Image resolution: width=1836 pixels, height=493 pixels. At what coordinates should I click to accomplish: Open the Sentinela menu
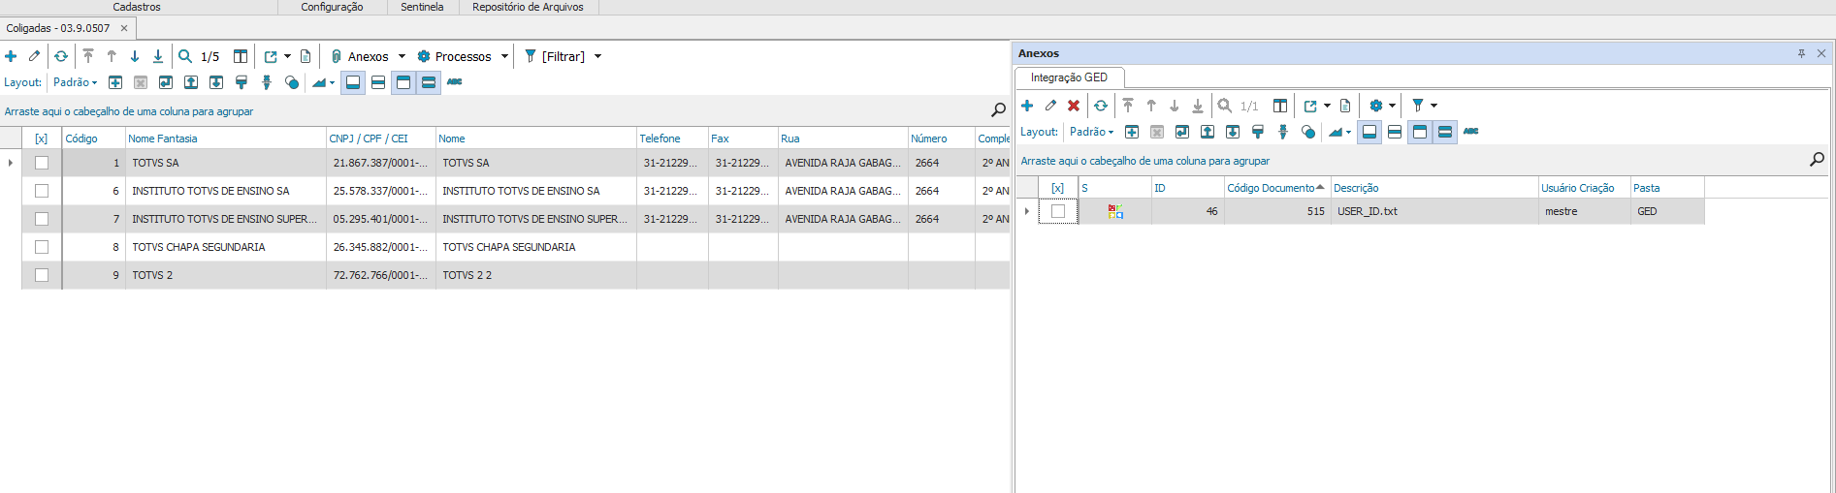coord(422,7)
